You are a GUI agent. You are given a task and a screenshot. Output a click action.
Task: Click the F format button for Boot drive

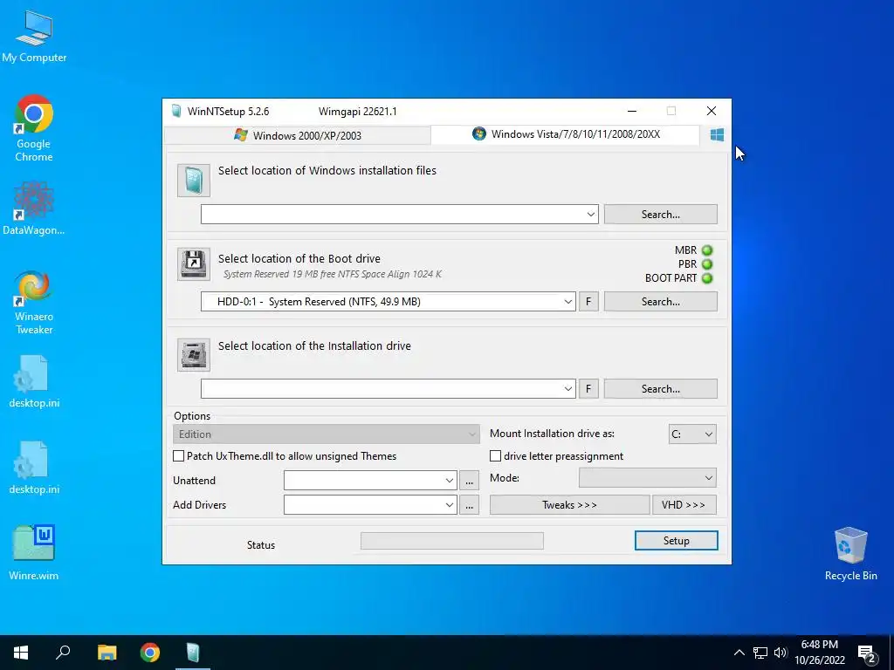click(588, 302)
